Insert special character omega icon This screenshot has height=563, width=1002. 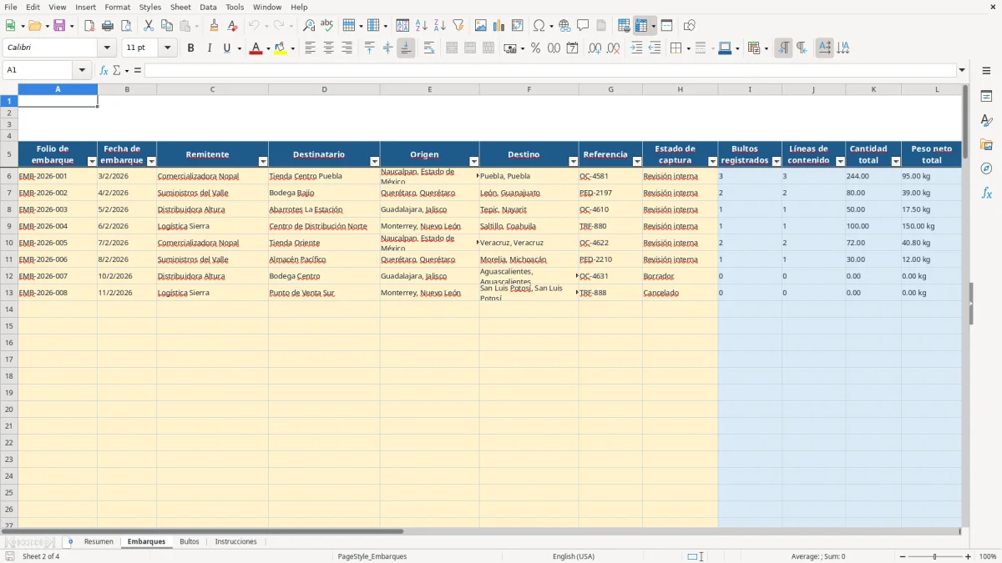[539, 26]
